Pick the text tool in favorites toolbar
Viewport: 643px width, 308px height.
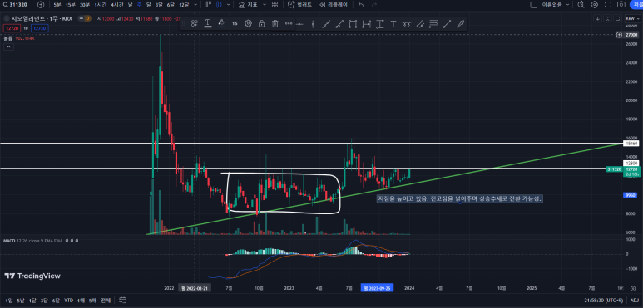pyautogui.click(x=393, y=24)
